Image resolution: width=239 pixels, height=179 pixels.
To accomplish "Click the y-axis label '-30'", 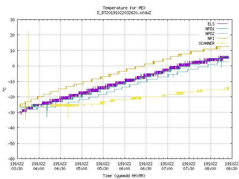I will 12,113.
